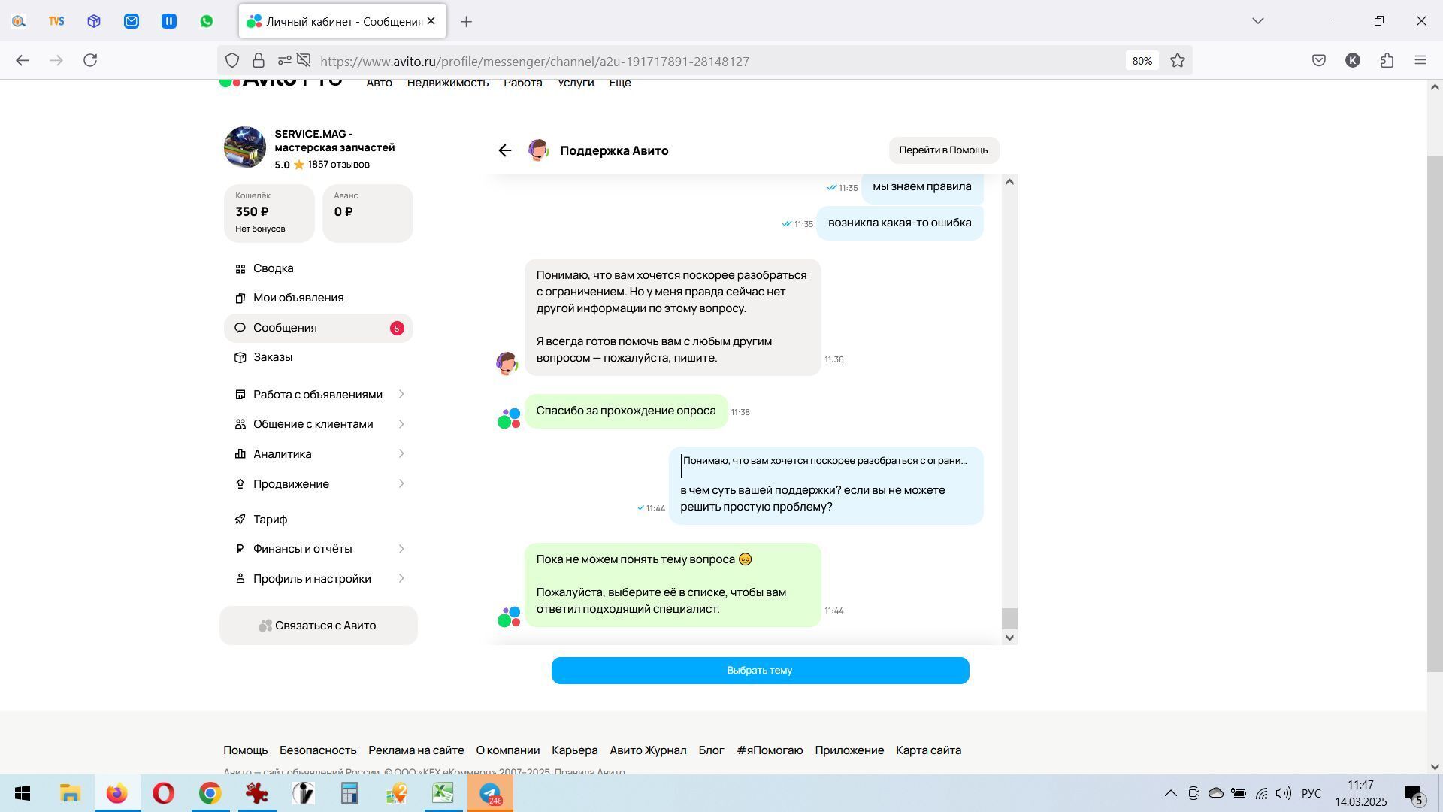
Task: Bookmark this page with star
Action: click(x=1178, y=61)
